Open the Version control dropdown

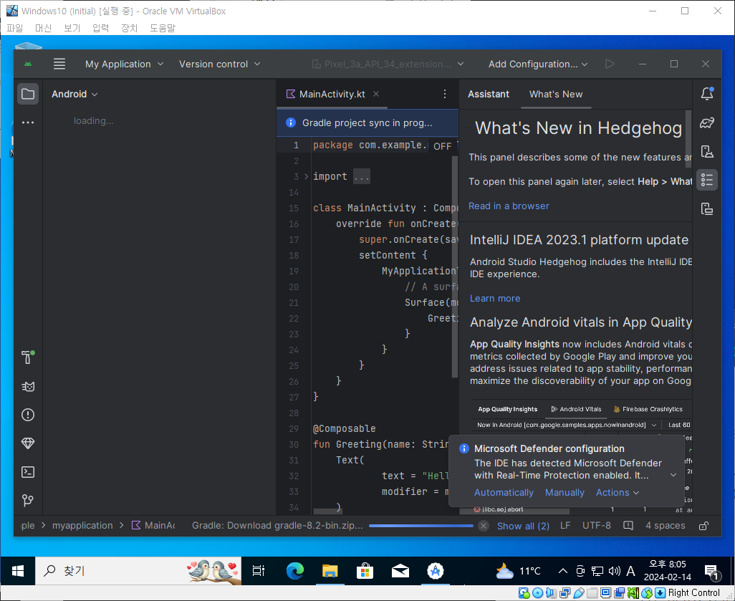pos(219,64)
